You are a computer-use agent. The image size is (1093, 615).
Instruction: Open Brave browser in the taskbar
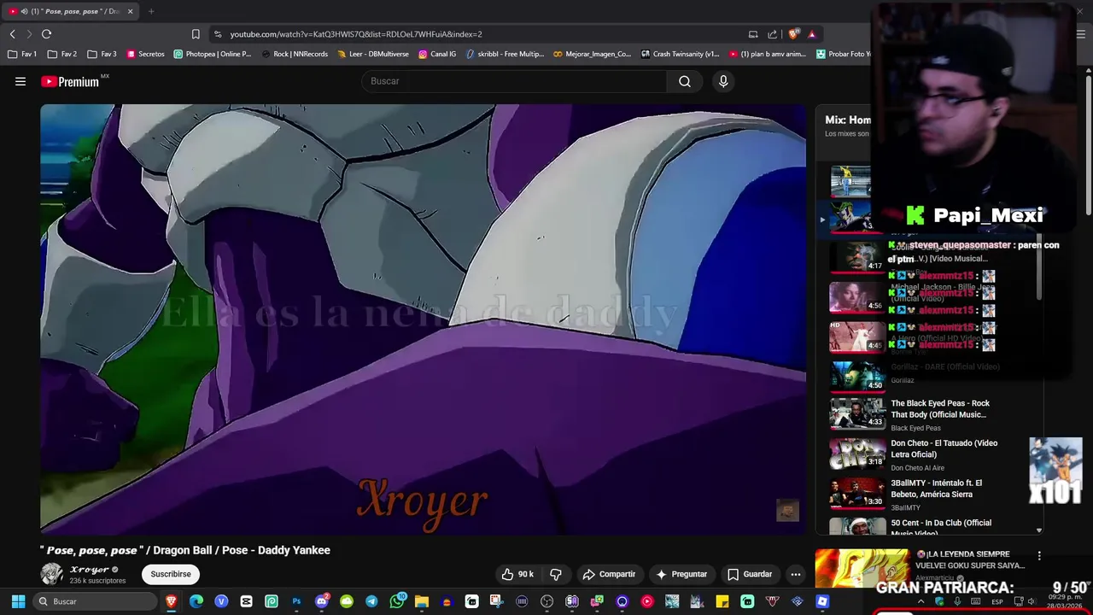pos(171,601)
